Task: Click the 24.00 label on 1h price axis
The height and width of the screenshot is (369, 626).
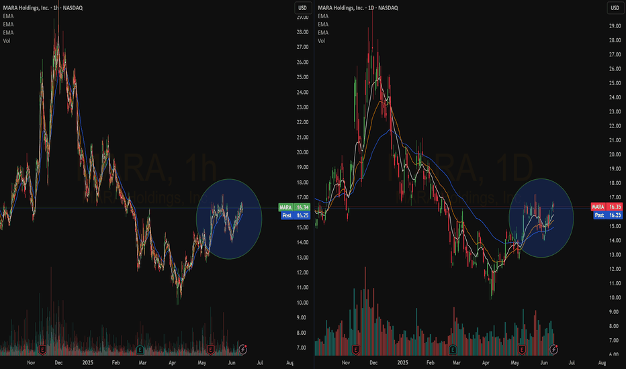Action: point(303,92)
